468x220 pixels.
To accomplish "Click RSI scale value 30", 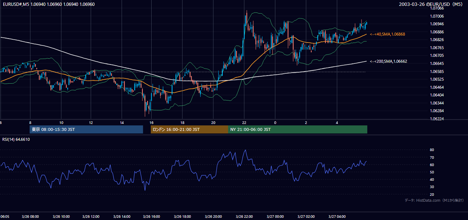I will click(432, 187).
